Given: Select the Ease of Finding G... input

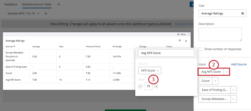Looking at the screenshot, I should coord(214,90).
